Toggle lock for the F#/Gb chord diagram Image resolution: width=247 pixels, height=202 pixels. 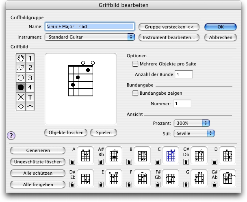(158, 185)
